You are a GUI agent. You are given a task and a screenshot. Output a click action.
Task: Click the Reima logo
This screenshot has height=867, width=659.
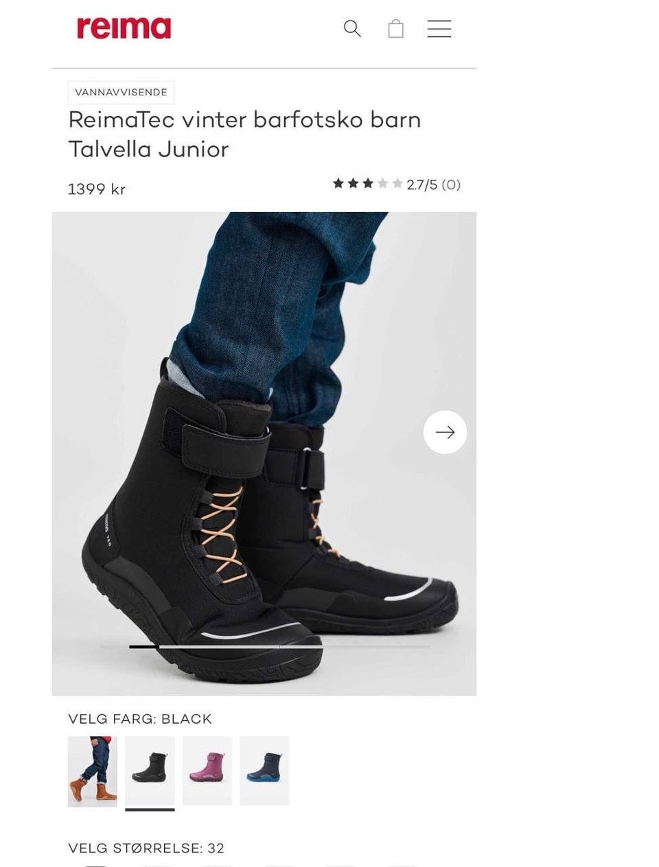(124, 28)
